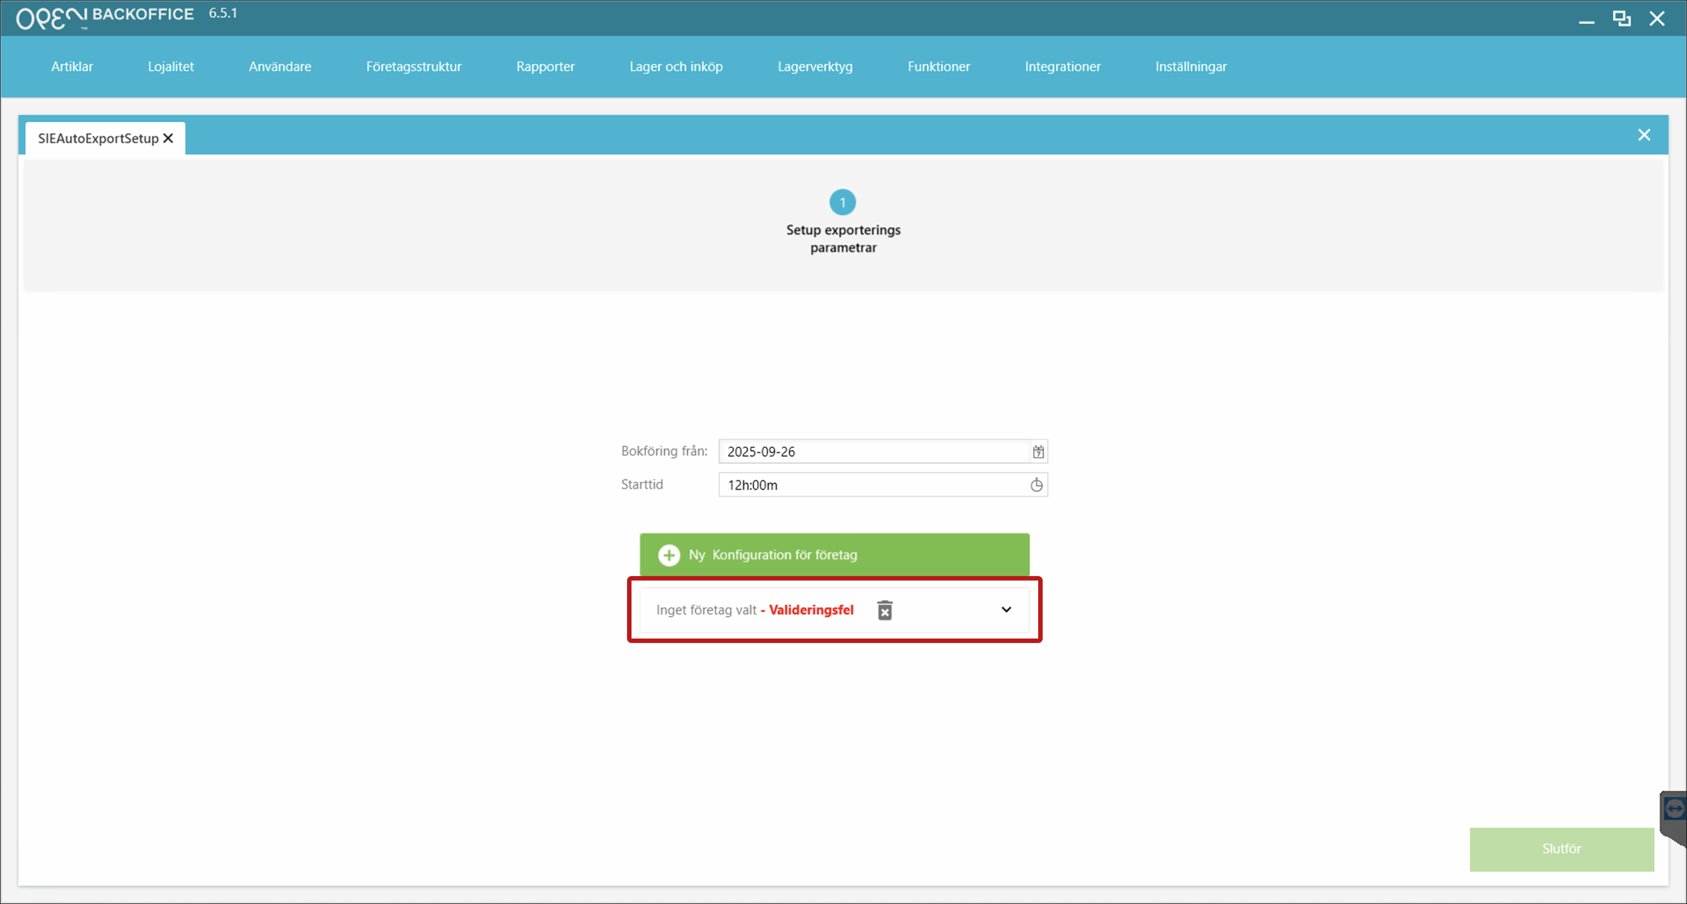Close the panel with the white X

pyautogui.click(x=1644, y=135)
